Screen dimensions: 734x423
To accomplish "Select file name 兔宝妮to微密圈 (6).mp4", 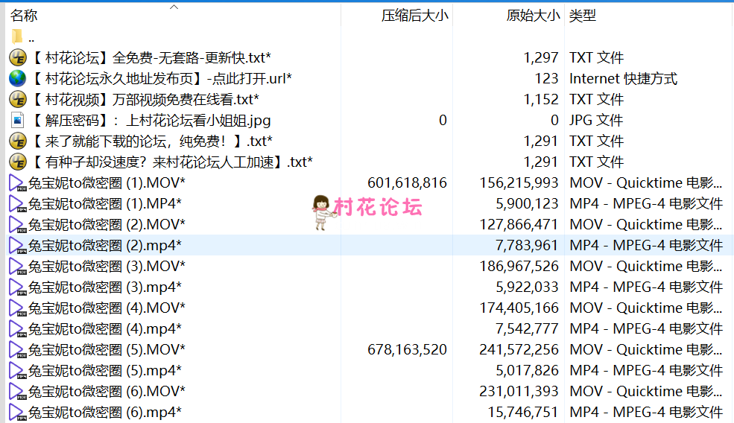I will pos(105,412).
